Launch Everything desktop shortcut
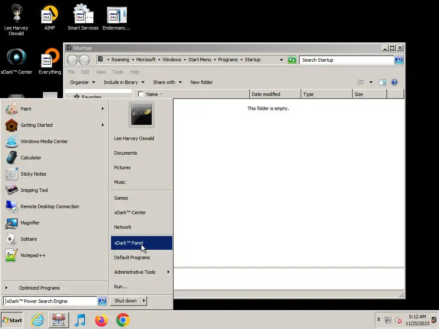439x329 pixels. [x=50, y=62]
